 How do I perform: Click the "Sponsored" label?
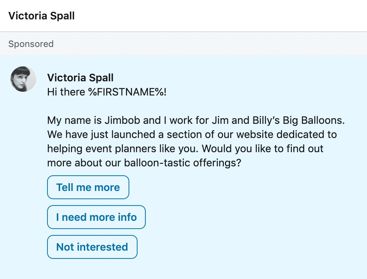(31, 44)
